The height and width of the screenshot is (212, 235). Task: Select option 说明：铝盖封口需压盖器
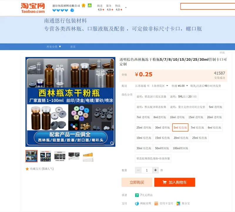click(x=151, y=97)
